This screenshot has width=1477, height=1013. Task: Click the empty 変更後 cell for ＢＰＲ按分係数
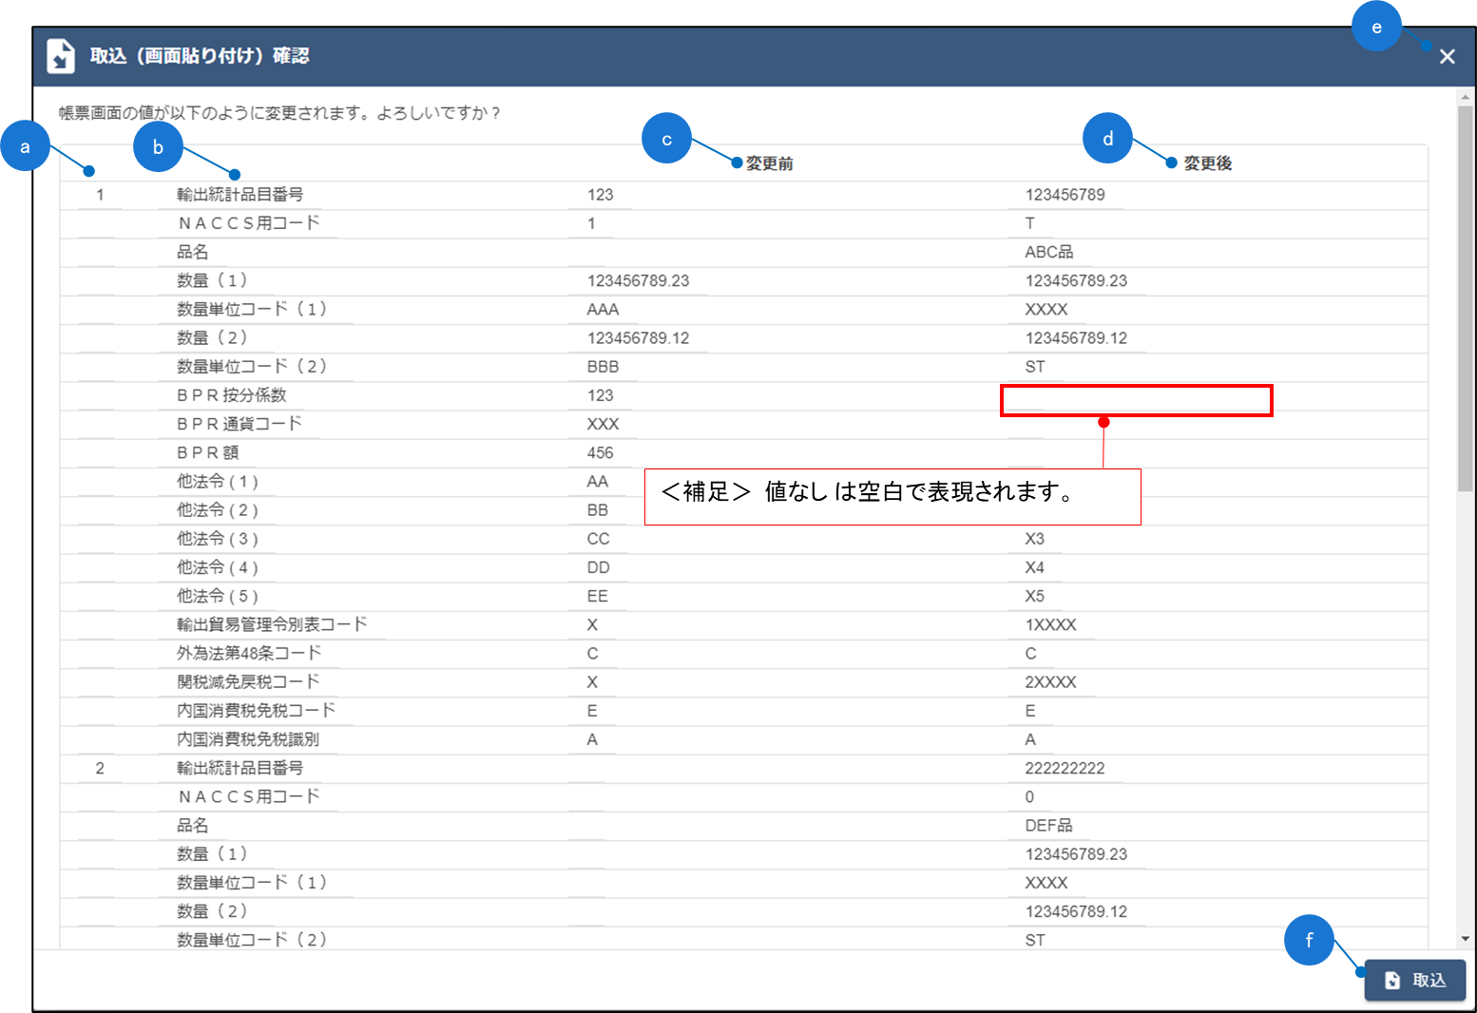[x=1136, y=400]
